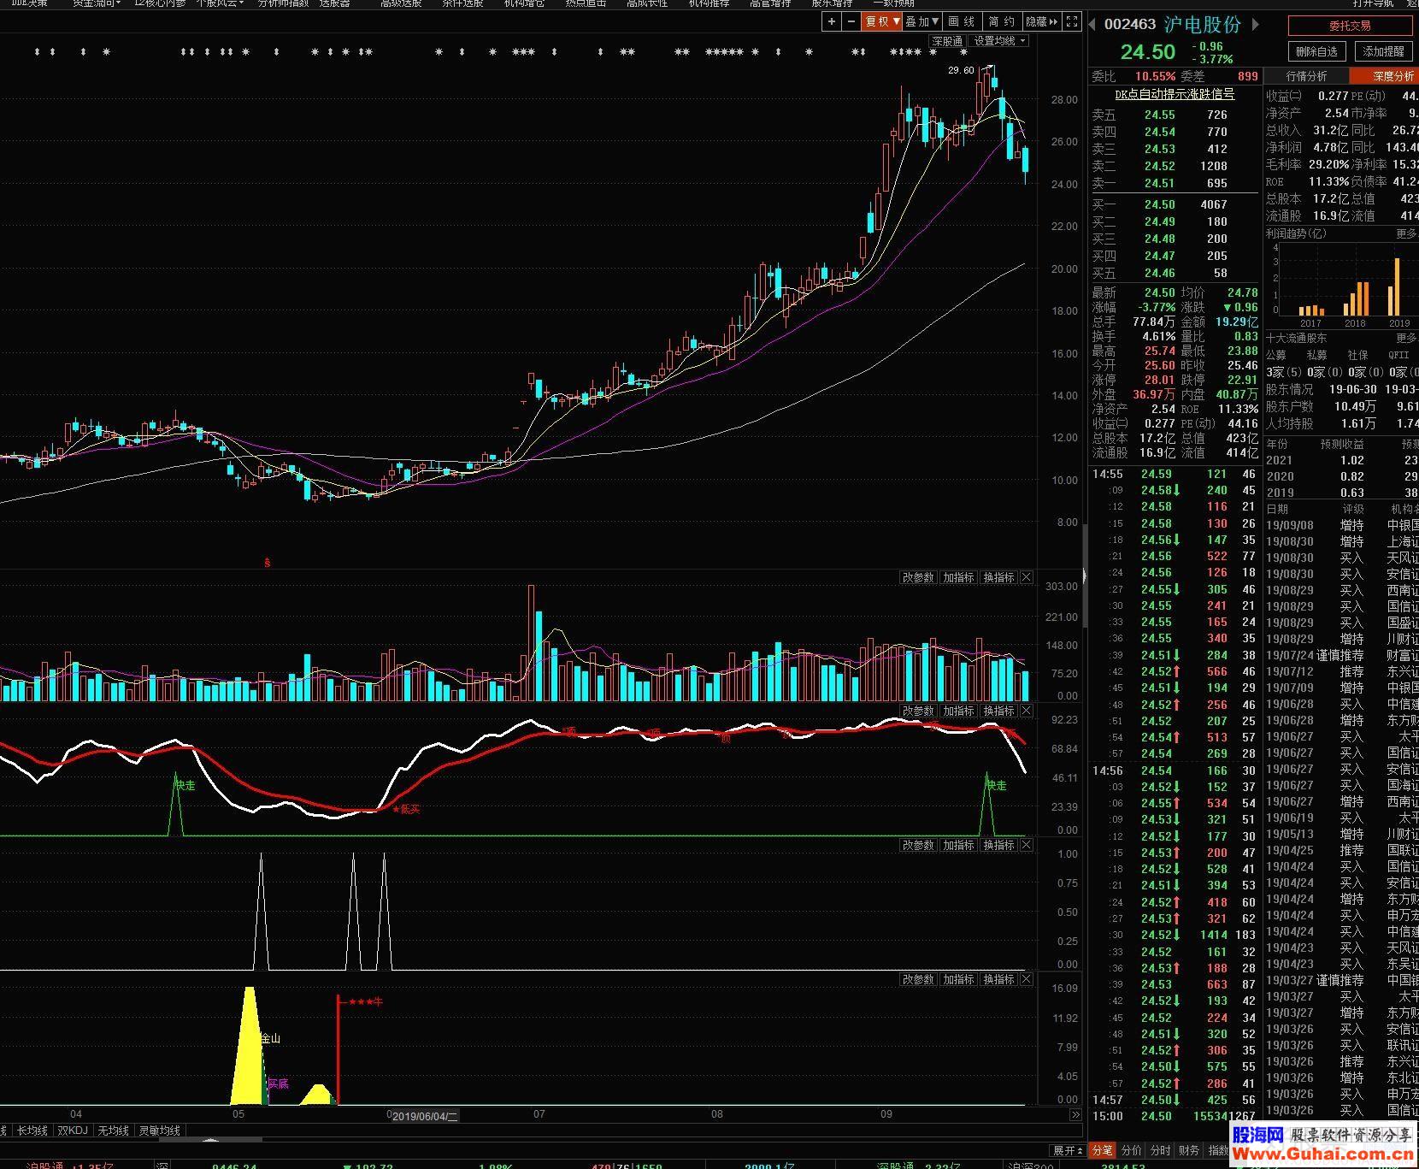Click 改参数 on the volume panel
Screen dimensions: 1419x1169
pos(918,577)
